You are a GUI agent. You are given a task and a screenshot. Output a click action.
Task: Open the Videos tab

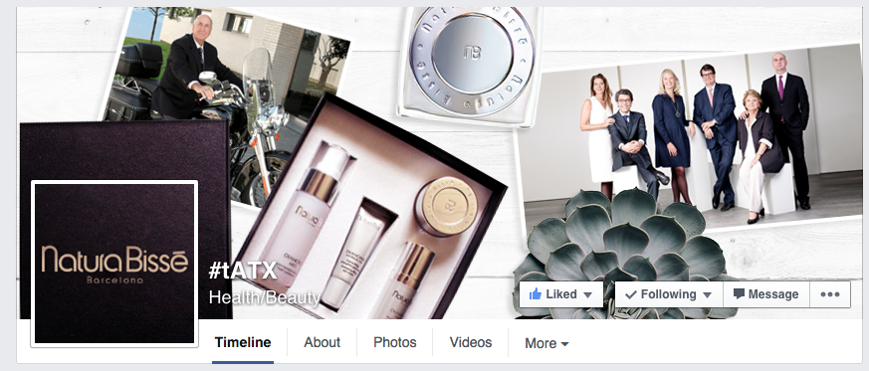tap(471, 343)
